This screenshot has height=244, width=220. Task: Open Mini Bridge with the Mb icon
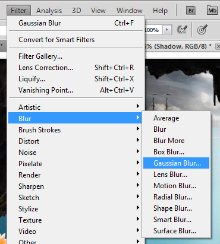click(x=212, y=11)
